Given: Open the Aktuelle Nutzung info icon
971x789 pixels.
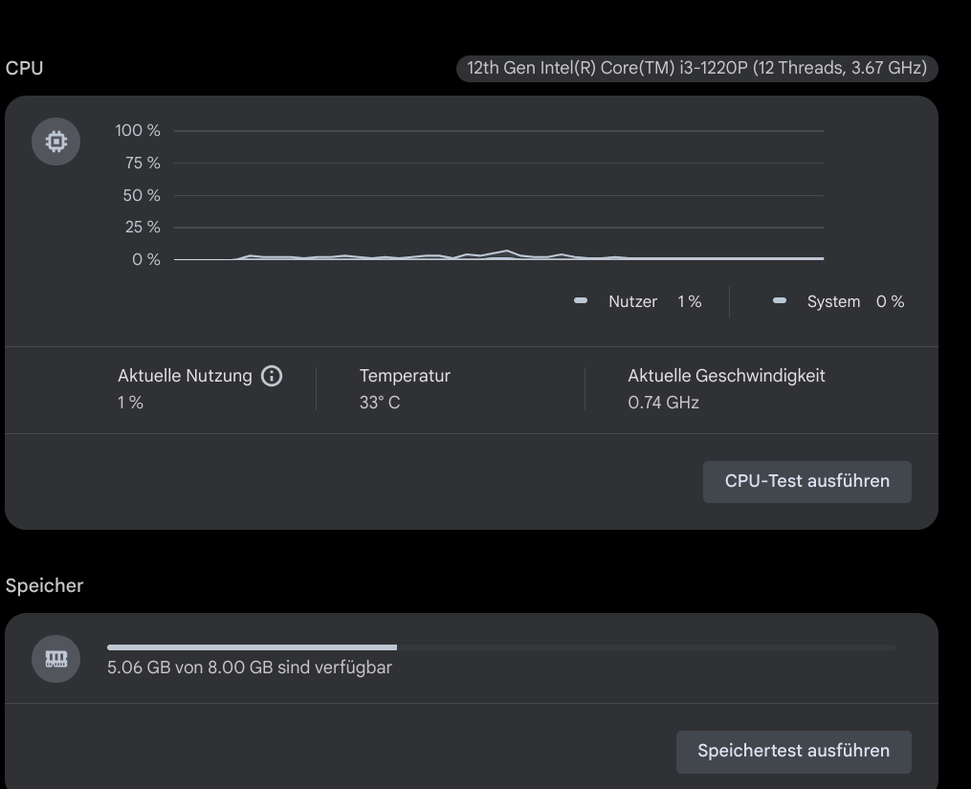Looking at the screenshot, I should tap(272, 376).
